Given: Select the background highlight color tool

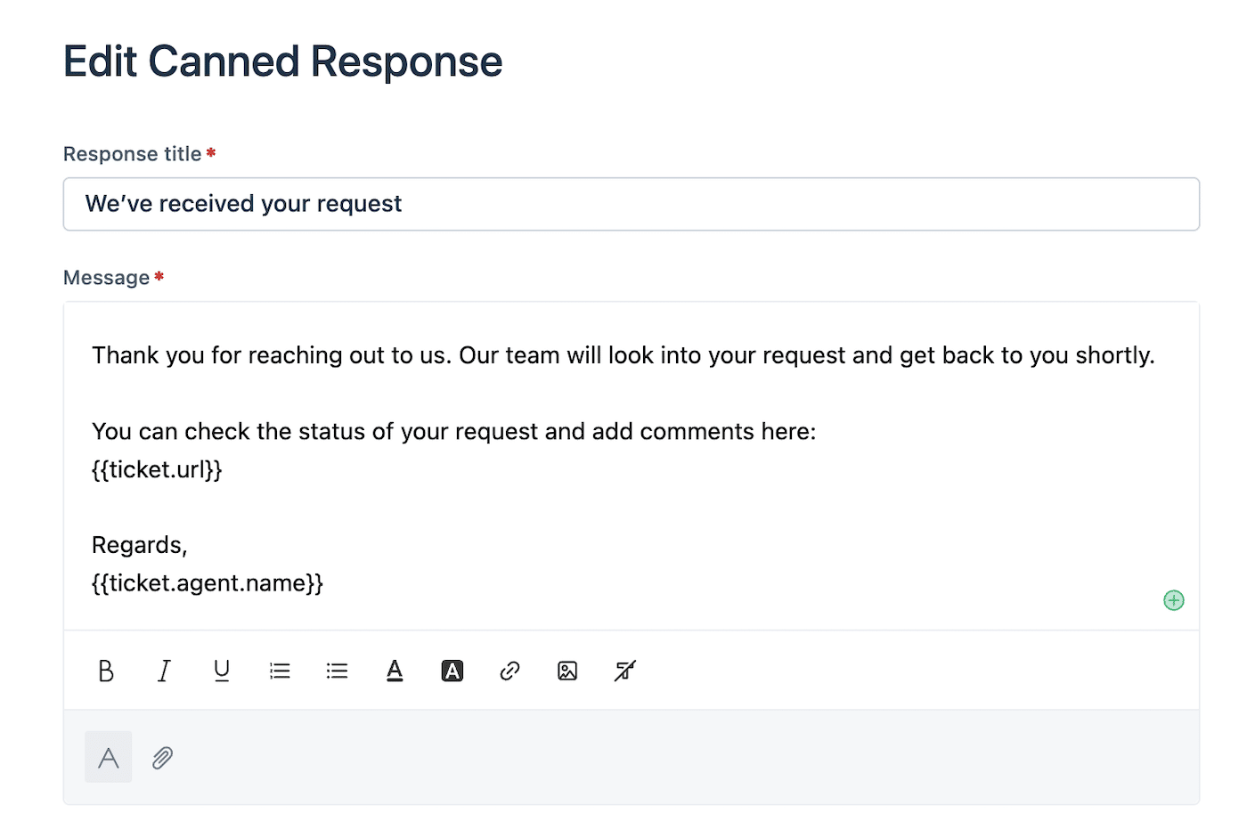Looking at the screenshot, I should click(452, 671).
